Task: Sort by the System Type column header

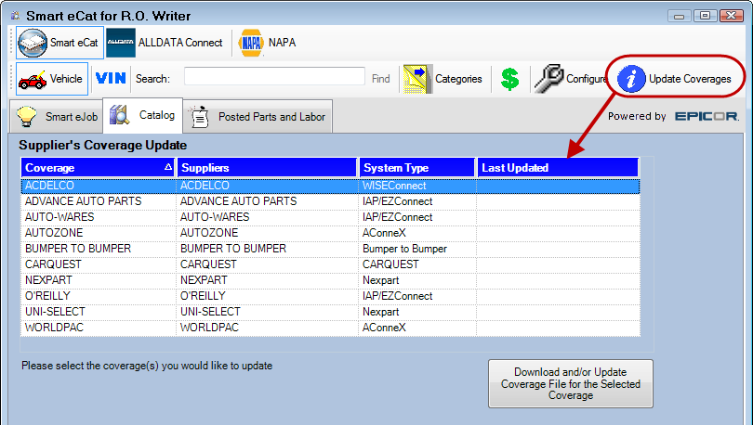Action: coord(416,168)
